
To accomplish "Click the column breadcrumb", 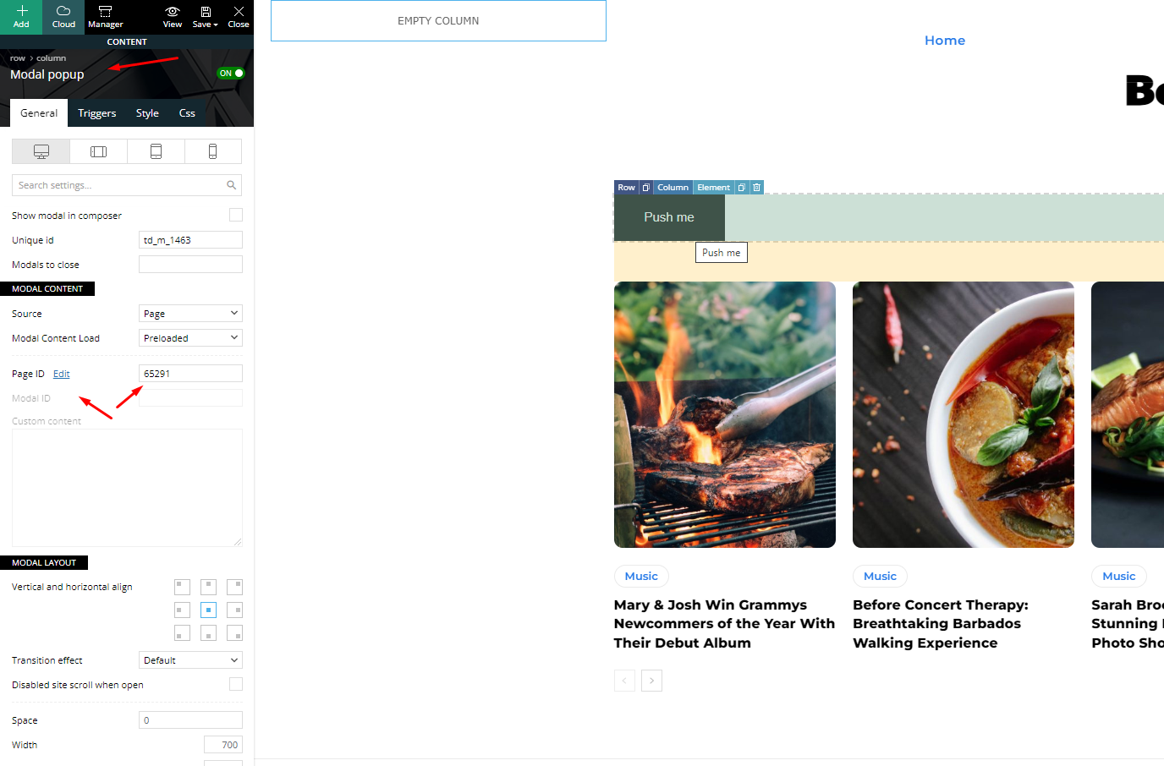I will [x=51, y=58].
